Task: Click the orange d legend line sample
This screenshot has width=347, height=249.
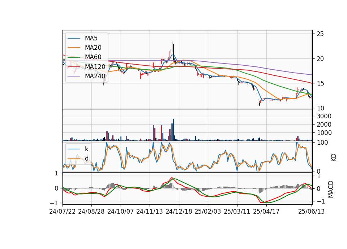Action: click(74, 158)
